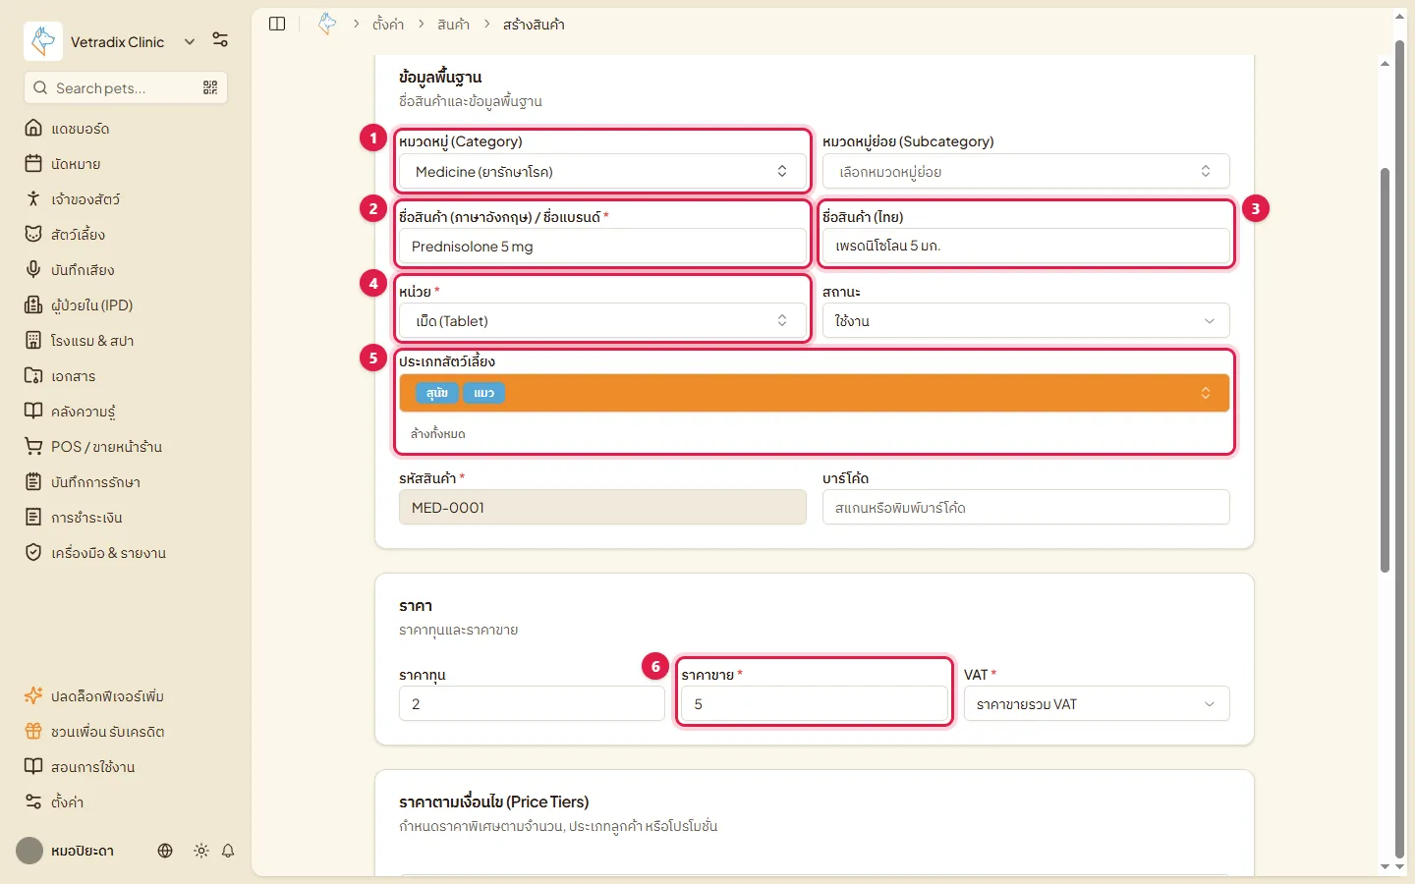Click the language globe icon
The image size is (1415, 884).
click(x=165, y=851)
